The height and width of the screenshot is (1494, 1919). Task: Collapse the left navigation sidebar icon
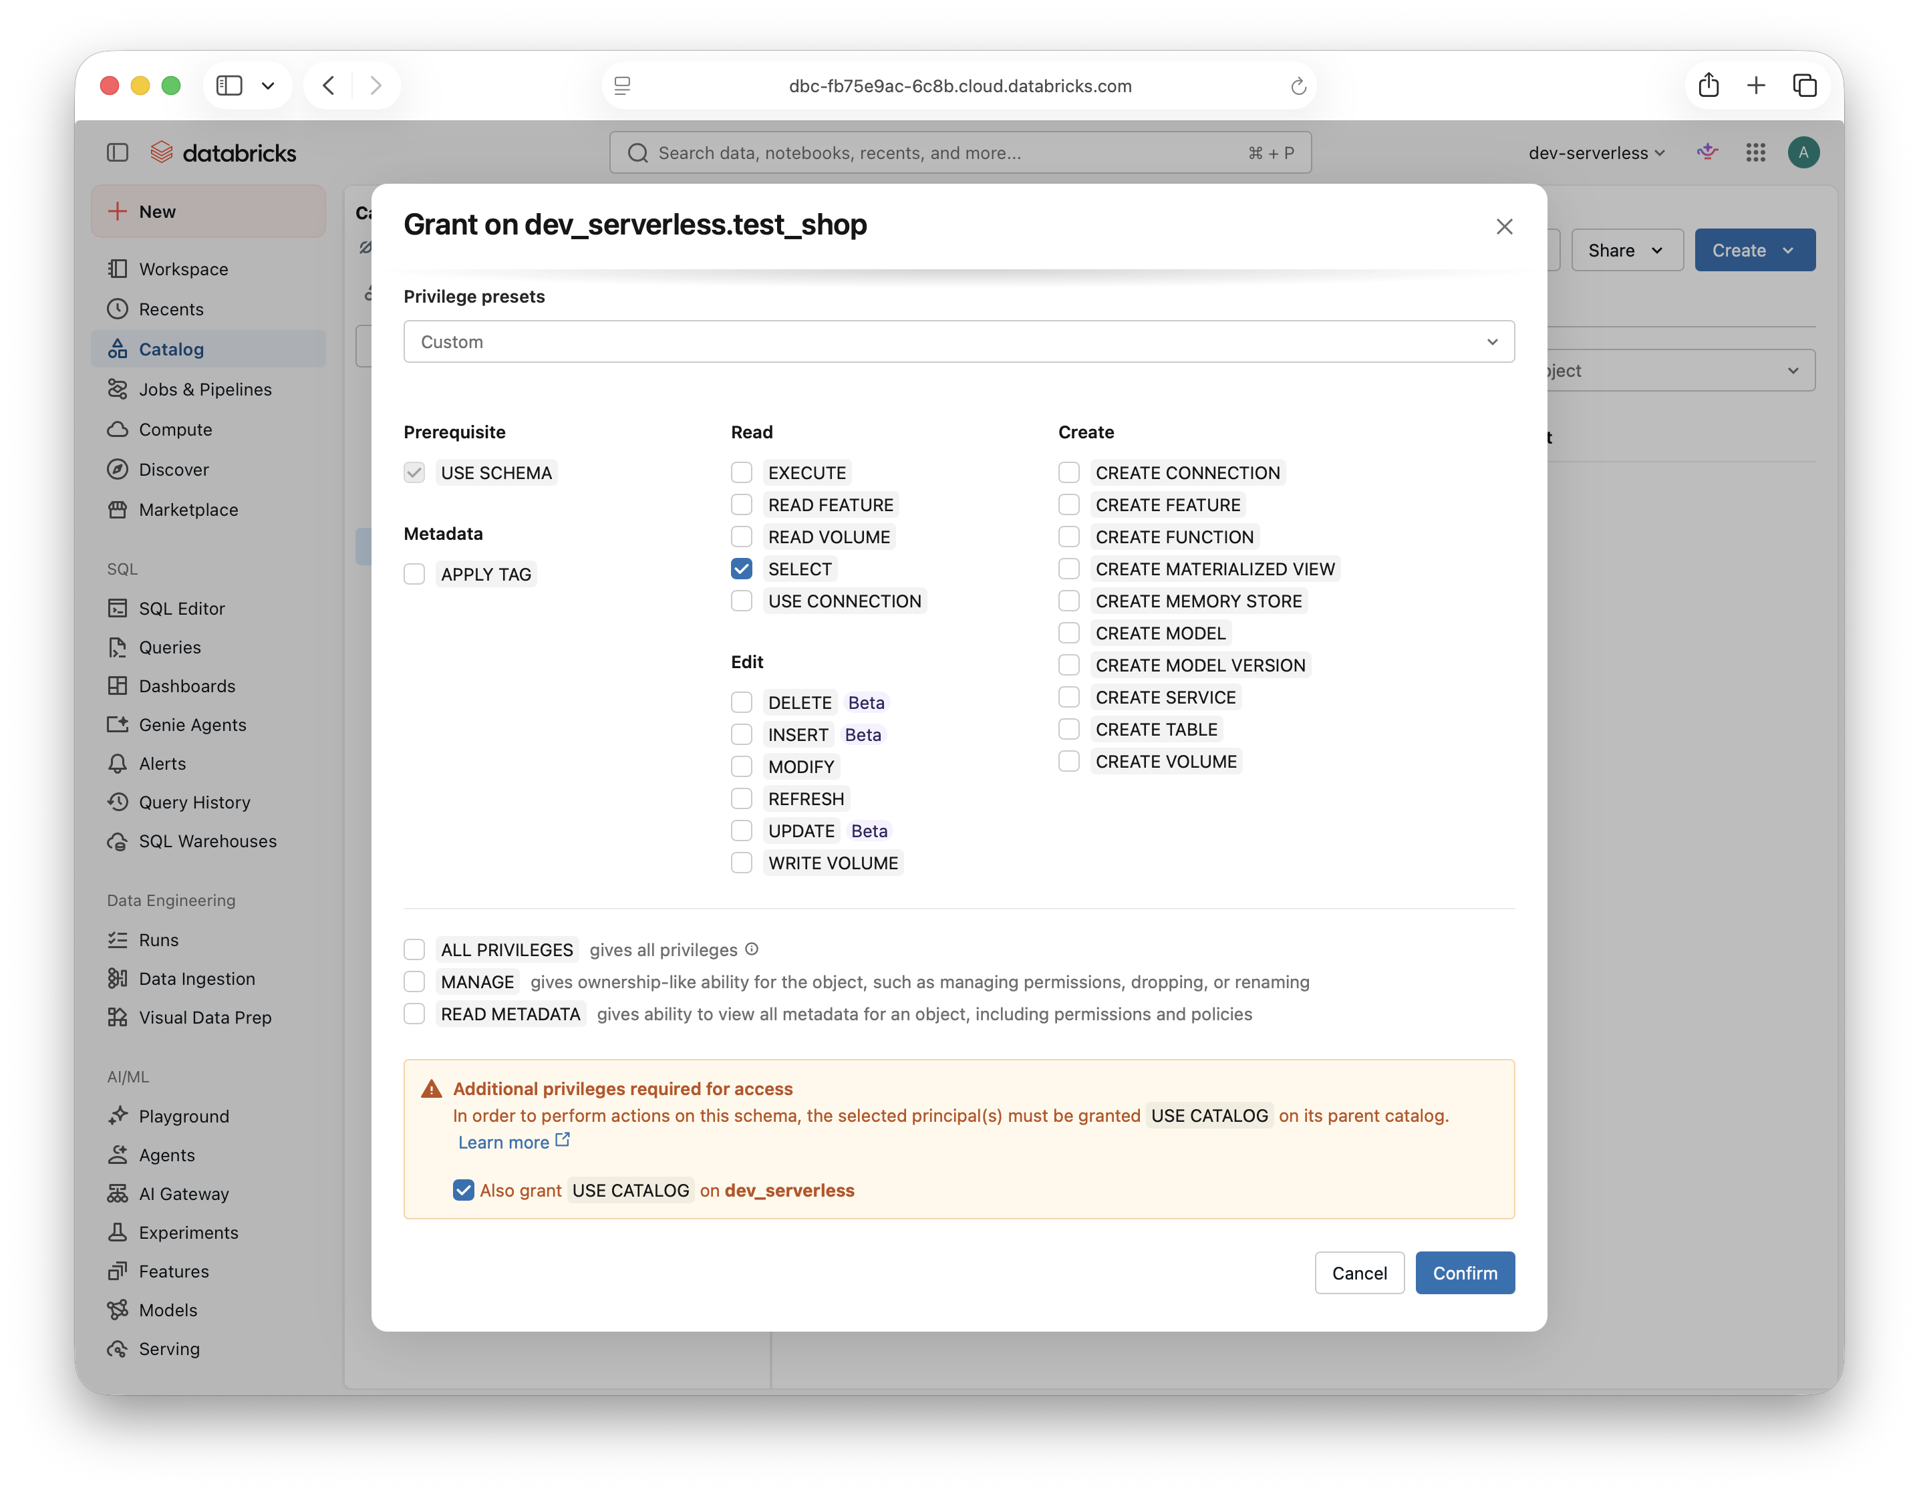click(x=117, y=152)
